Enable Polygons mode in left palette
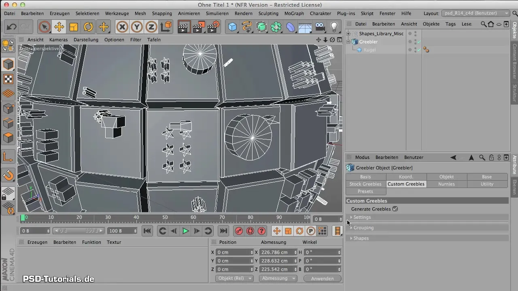The image size is (518, 291). point(8,137)
